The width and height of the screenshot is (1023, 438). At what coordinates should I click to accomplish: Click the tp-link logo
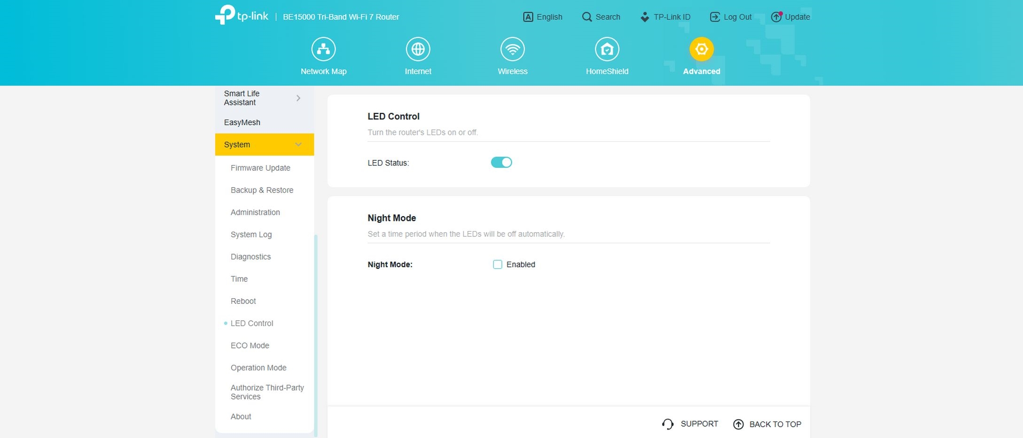tap(242, 15)
